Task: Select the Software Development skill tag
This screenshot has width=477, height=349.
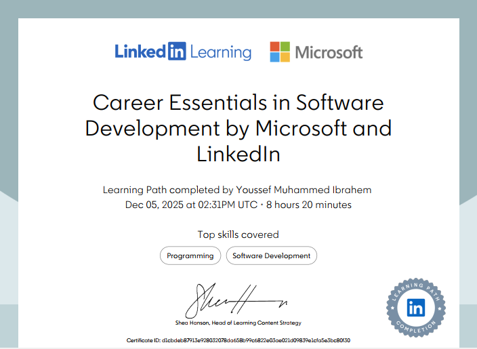Action: point(271,255)
